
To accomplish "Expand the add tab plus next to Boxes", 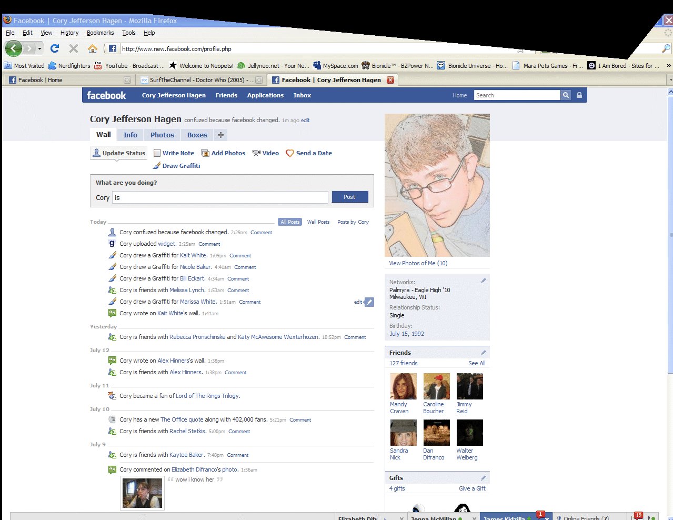I will [220, 135].
